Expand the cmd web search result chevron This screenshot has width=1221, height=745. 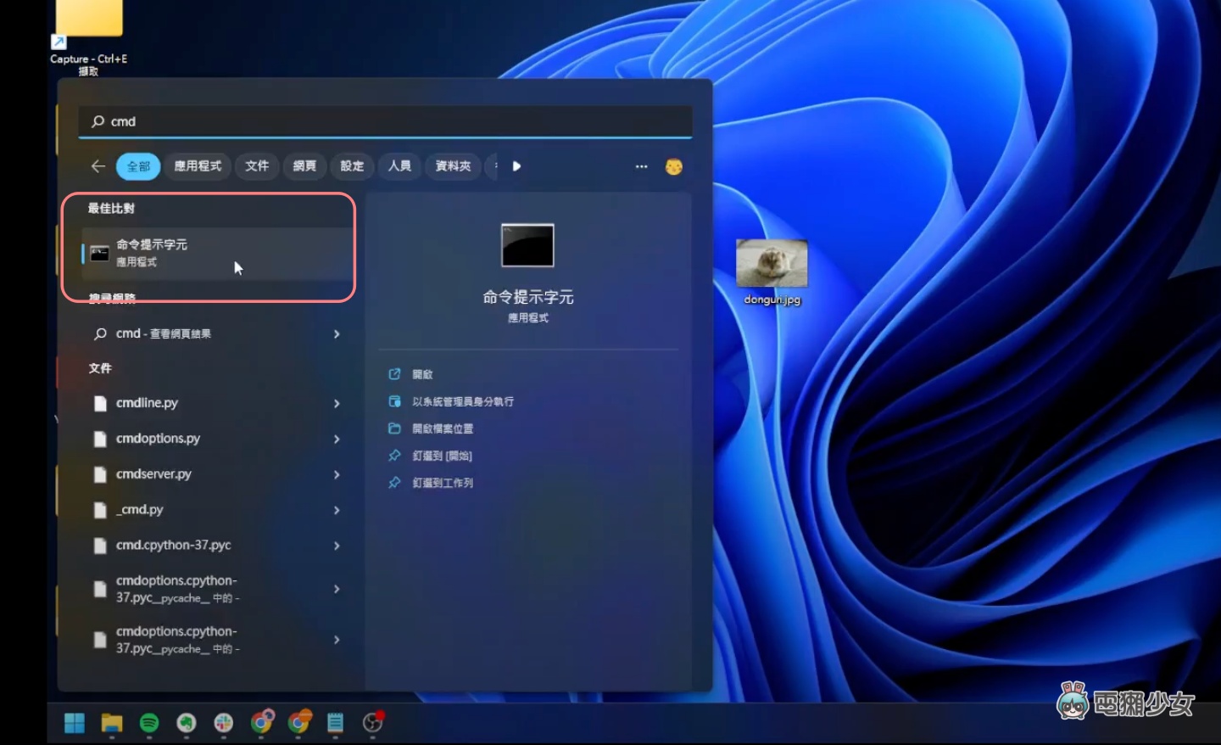coord(337,334)
